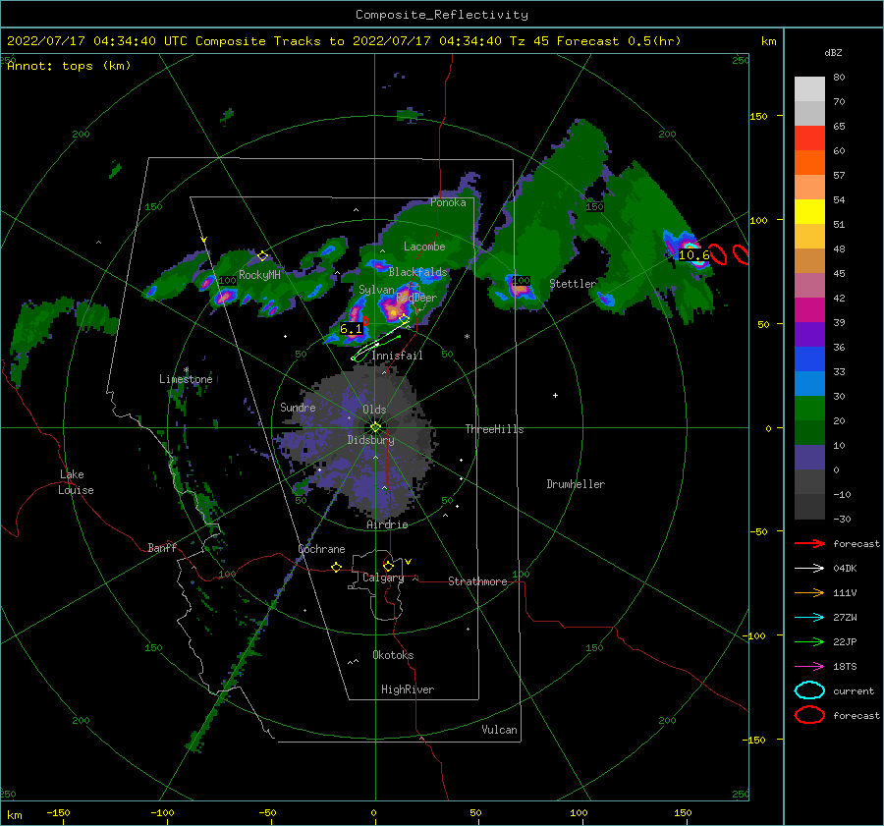Click the Blackfalds city label

(x=417, y=272)
